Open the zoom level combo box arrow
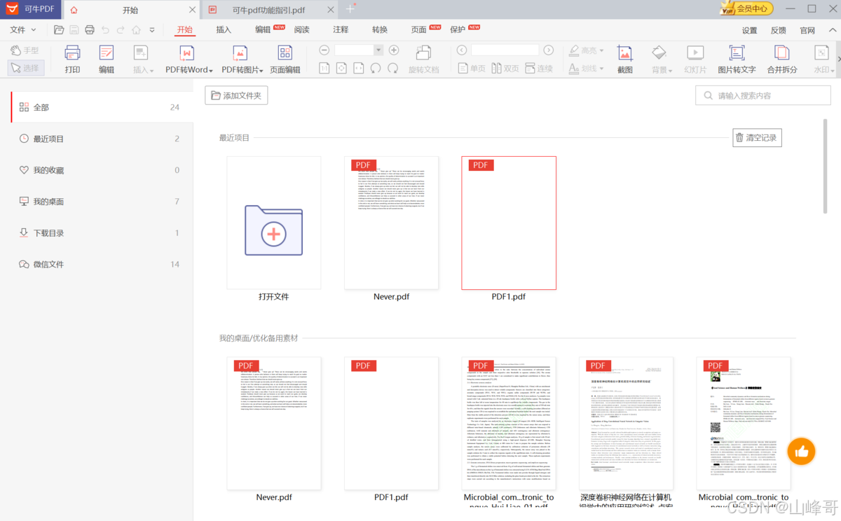Screen dimensions: 841x521 coord(378,50)
